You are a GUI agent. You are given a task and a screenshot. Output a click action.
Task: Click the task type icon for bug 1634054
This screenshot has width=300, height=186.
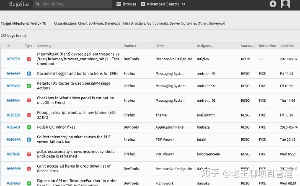[29, 74]
